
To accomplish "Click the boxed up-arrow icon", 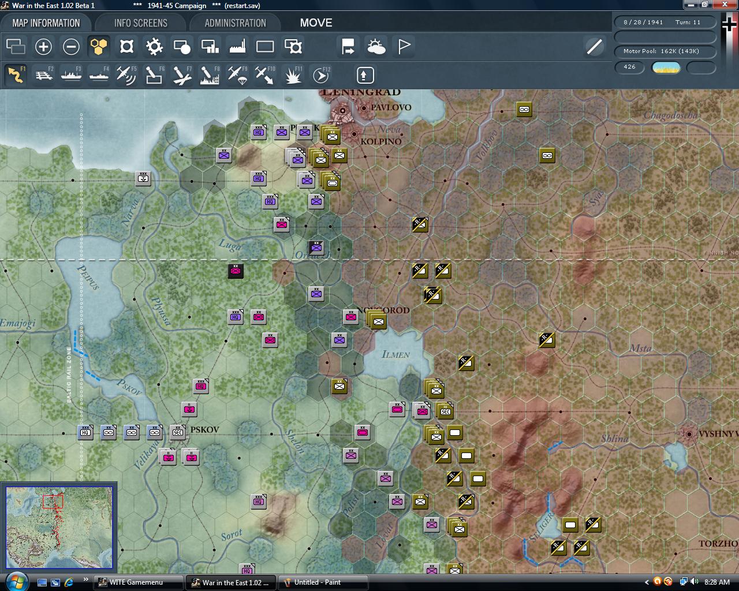I will click(x=365, y=75).
